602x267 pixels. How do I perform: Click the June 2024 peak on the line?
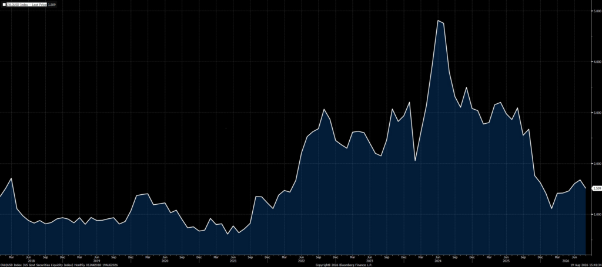pyautogui.click(x=438, y=21)
